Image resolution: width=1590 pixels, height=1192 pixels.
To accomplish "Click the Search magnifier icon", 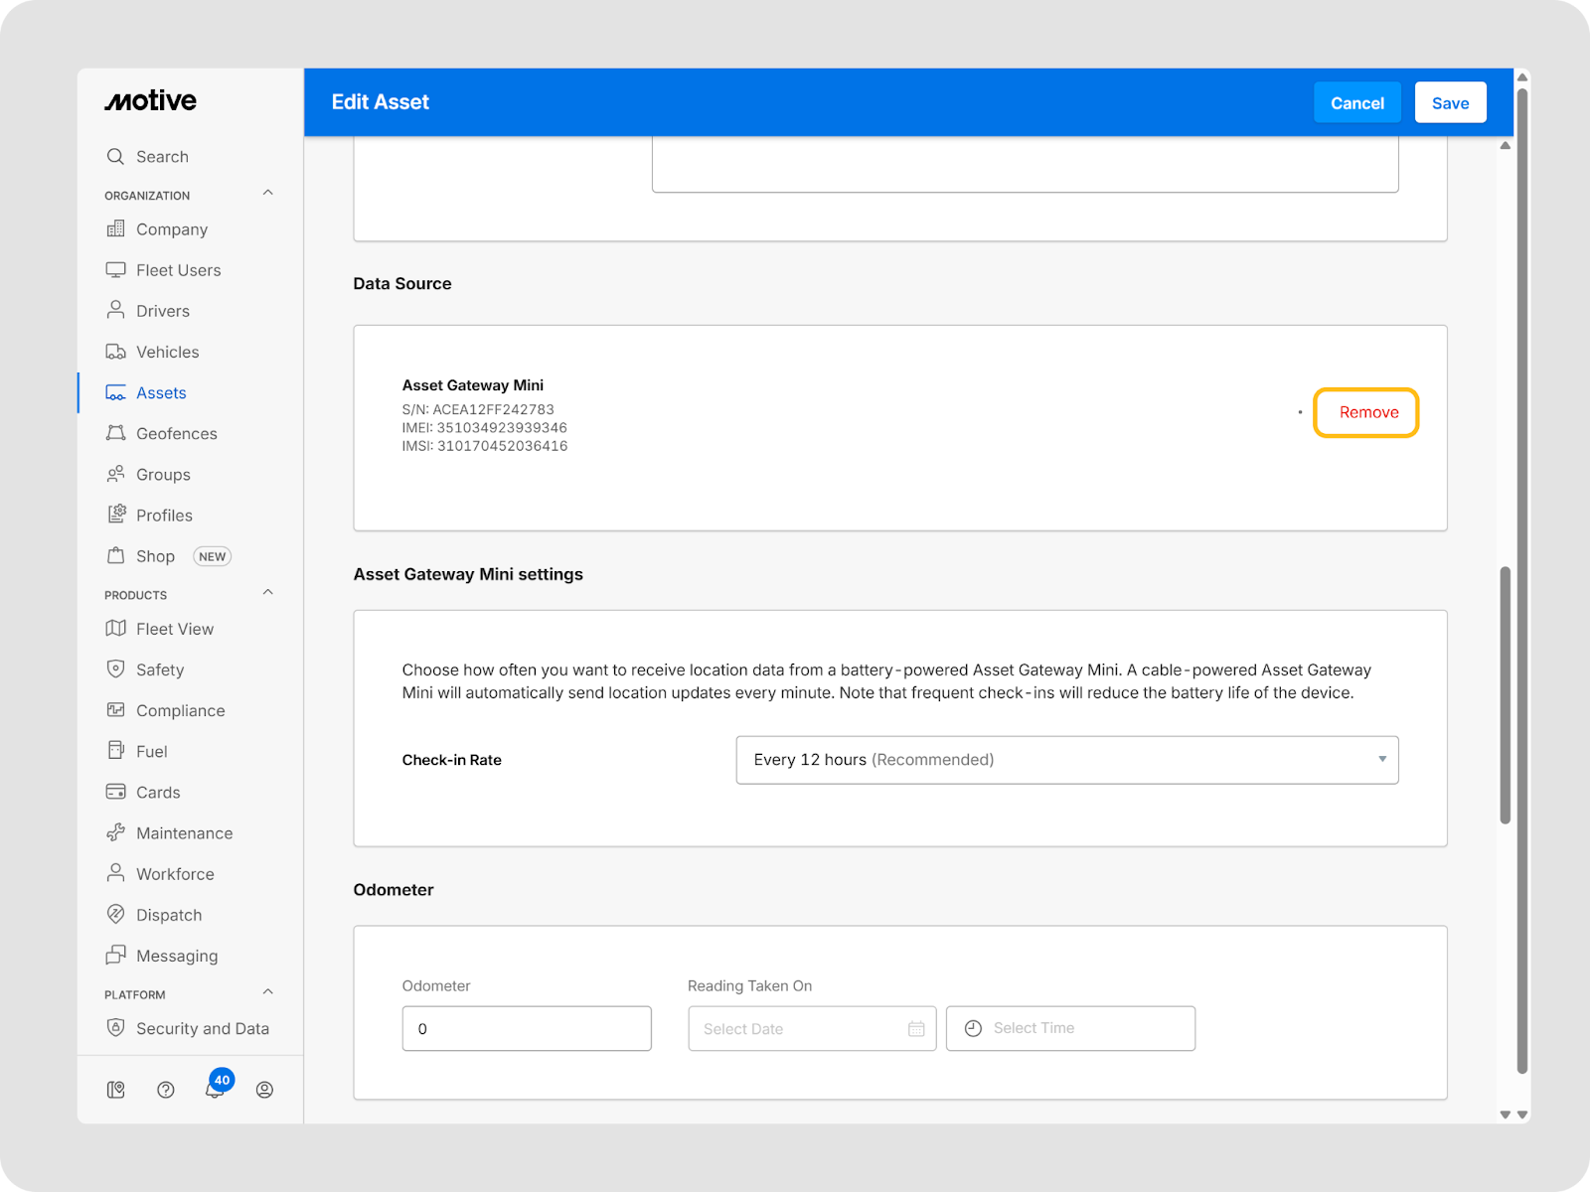I will tap(116, 157).
